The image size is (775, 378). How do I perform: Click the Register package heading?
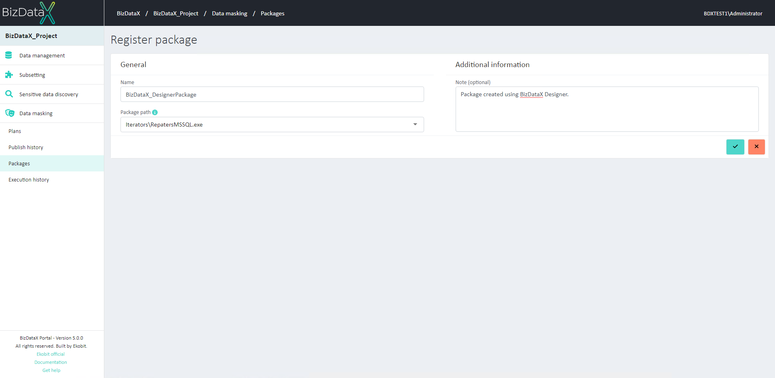coord(154,40)
